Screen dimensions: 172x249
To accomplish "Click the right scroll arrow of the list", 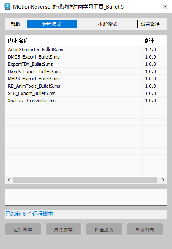I will tap(163, 180).
